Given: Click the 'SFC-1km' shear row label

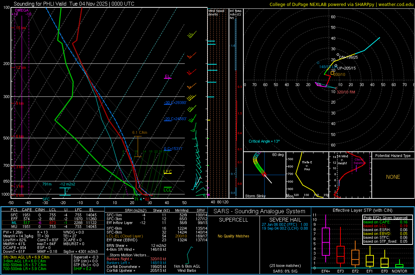Looking at the screenshot, I should coord(114,215).
